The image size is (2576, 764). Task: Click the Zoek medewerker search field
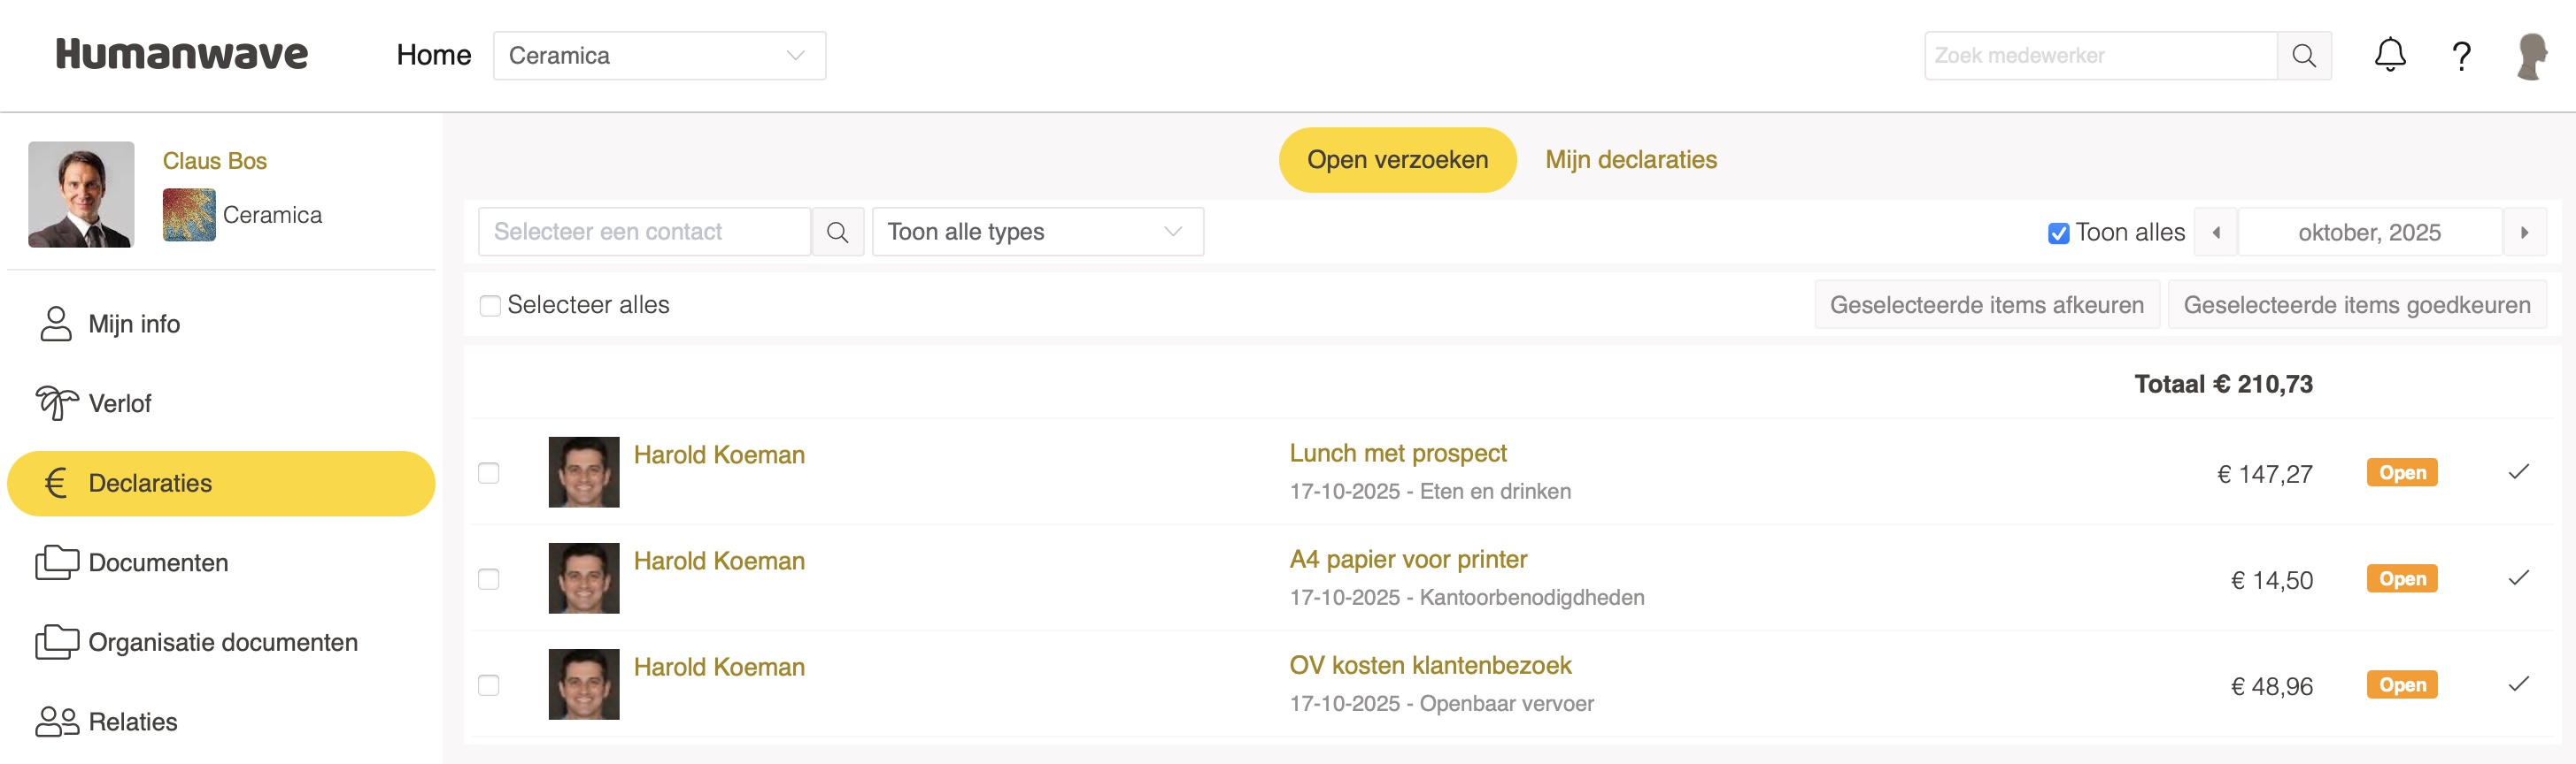click(2100, 56)
